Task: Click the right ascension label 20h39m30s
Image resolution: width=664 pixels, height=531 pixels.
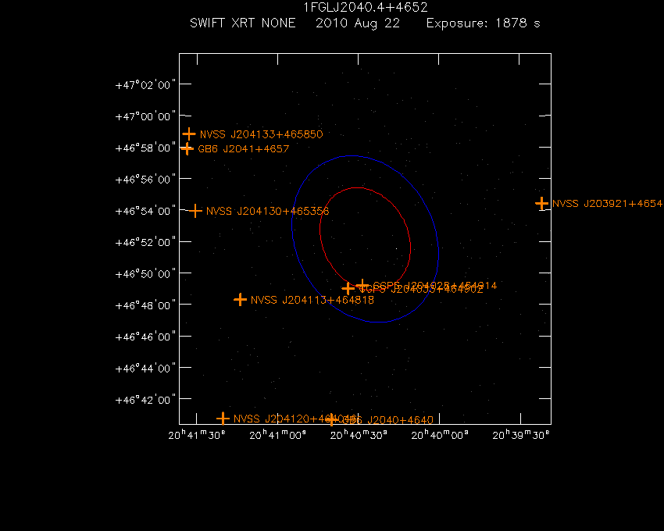Action: tap(521, 435)
